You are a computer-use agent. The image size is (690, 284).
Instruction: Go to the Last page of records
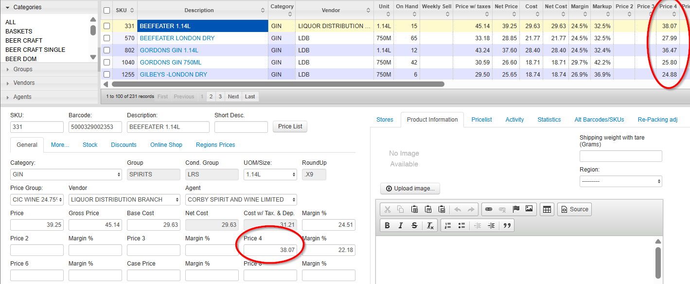point(250,96)
